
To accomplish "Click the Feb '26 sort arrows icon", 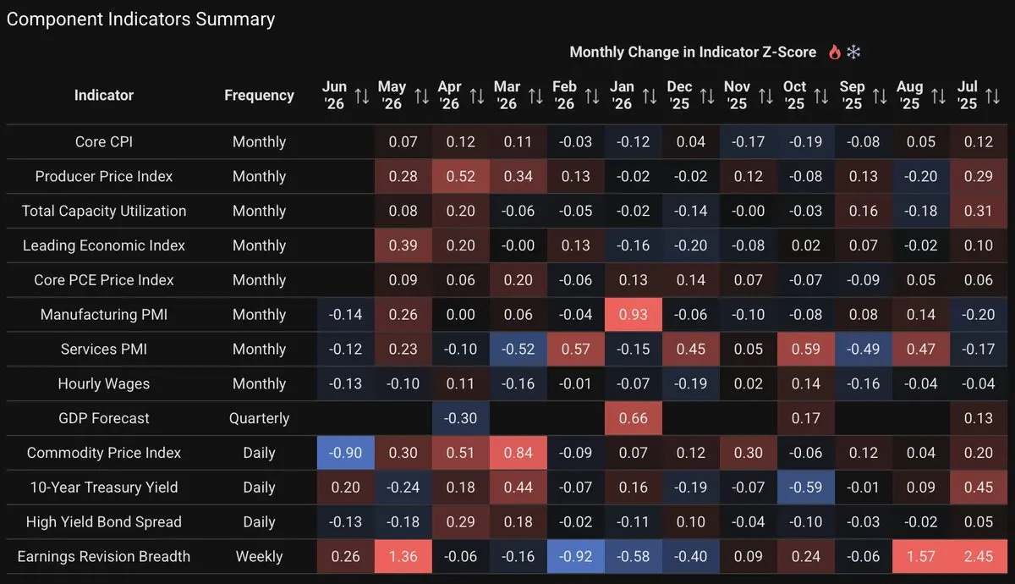I will (x=592, y=96).
